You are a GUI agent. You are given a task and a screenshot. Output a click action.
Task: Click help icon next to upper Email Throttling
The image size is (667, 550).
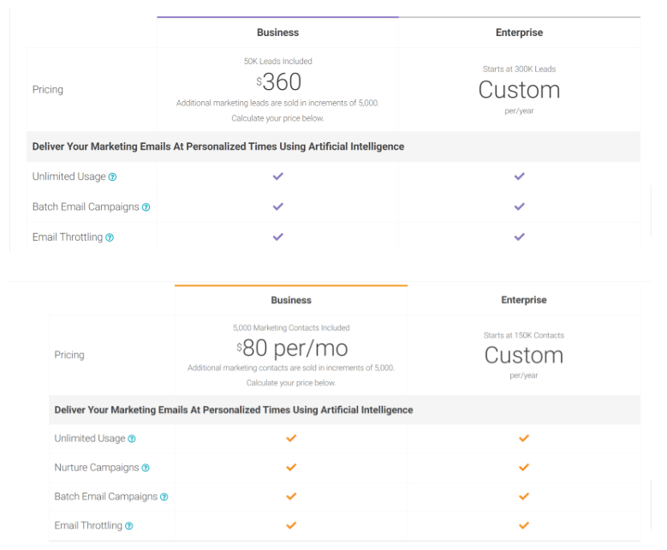tap(110, 237)
